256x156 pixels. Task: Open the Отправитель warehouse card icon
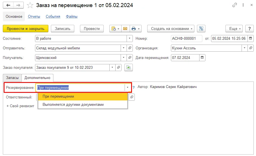[130, 48]
